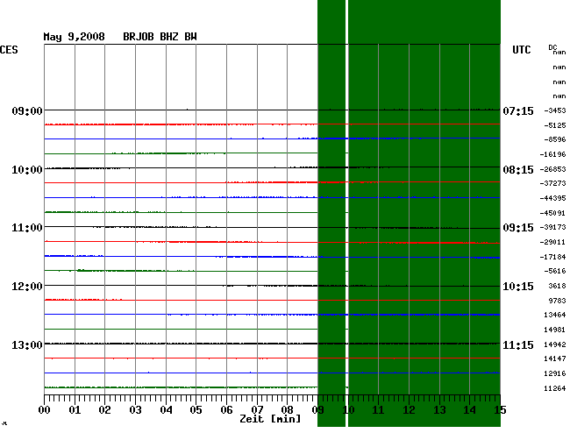Click the date label 'May 9,2008'

pyautogui.click(x=74, y=37)
